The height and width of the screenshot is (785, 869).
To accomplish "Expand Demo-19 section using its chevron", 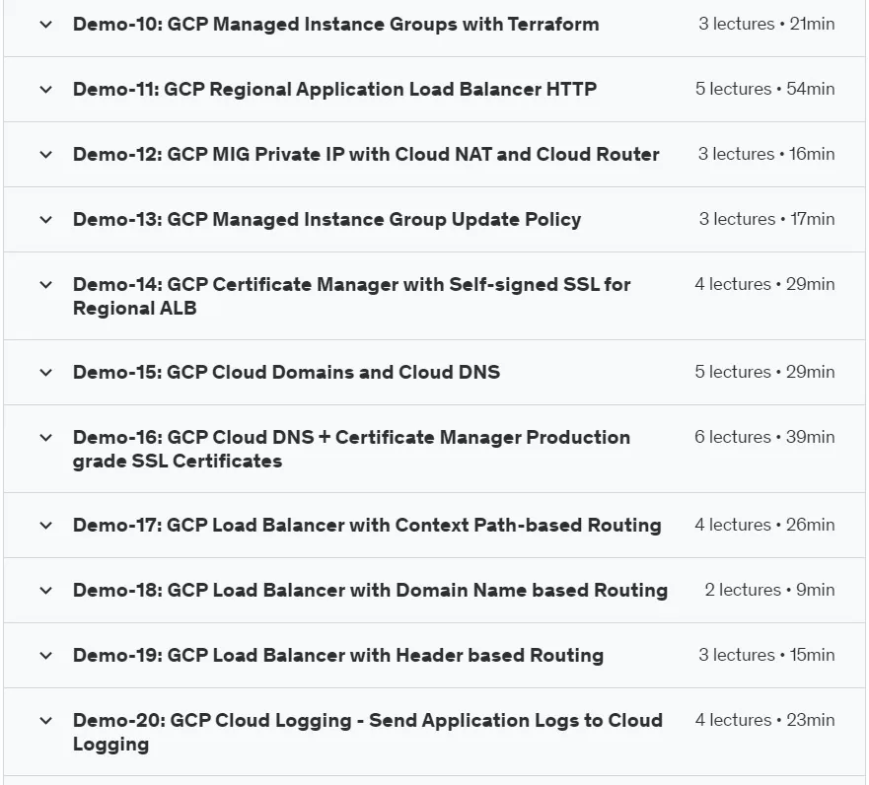I will click(x=46, y=656).
